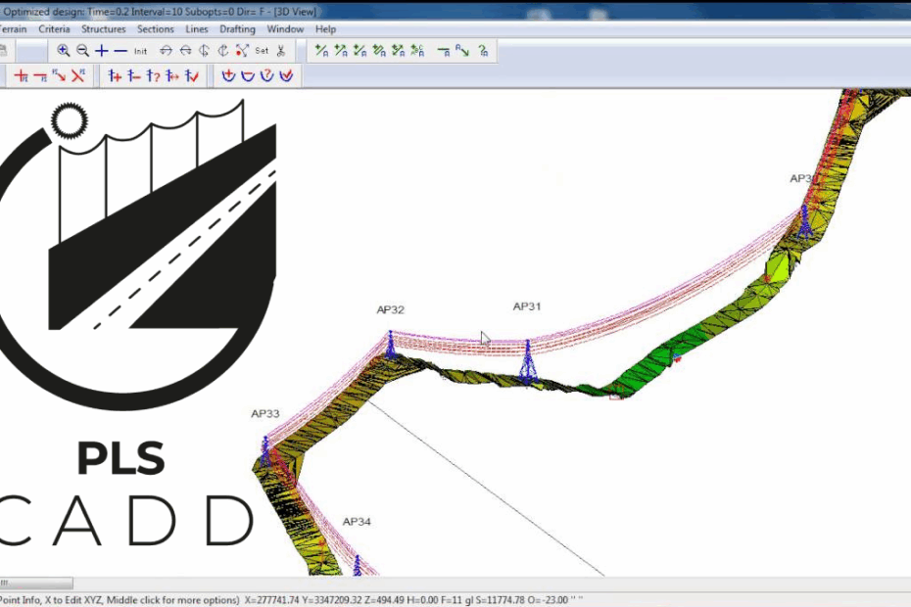
Task: Click the red X delete structure icon
Action: point(77,76)
